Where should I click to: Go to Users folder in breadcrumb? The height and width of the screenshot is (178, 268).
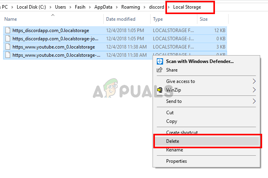click(x=60, y=7)
